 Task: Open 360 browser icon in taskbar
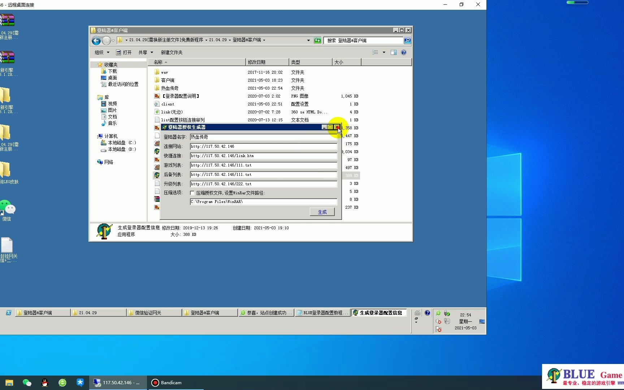[62, 383]
